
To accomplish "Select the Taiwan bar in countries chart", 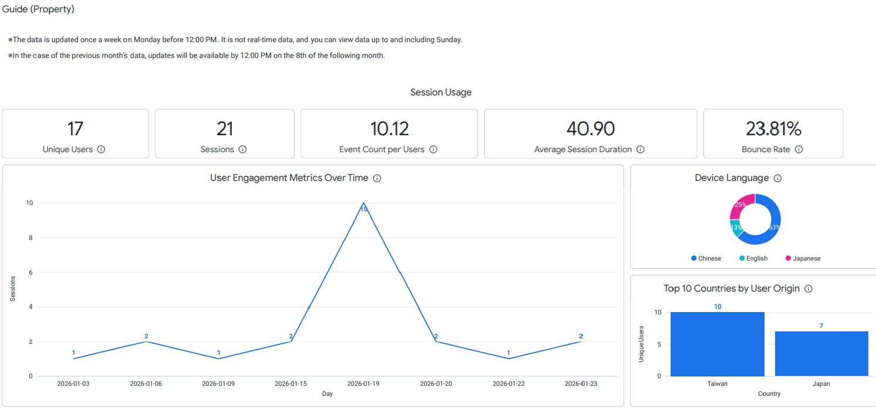I will (x=717, y=344).
